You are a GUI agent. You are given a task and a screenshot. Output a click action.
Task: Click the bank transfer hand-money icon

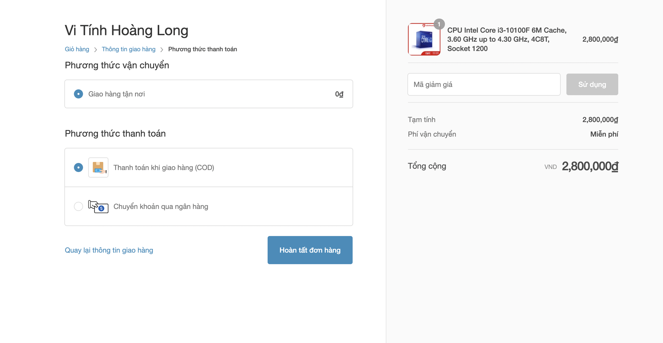coord(98,207)
